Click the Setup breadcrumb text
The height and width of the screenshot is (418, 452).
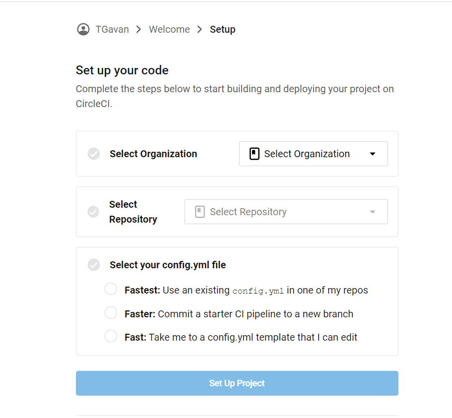coord(222,29)
